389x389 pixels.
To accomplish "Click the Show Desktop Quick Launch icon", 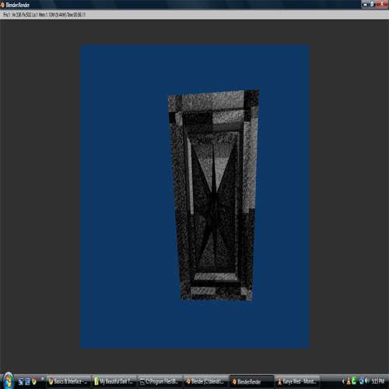I will (x=21, y=381).
